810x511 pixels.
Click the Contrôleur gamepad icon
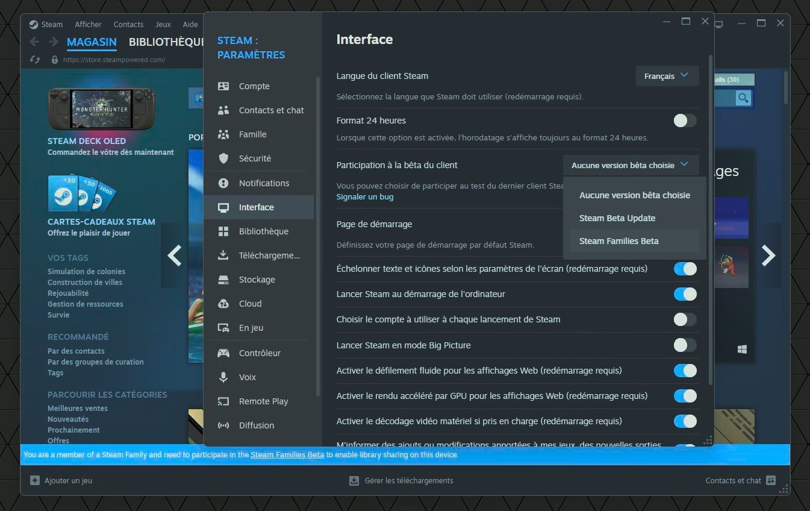coord(223,353)
